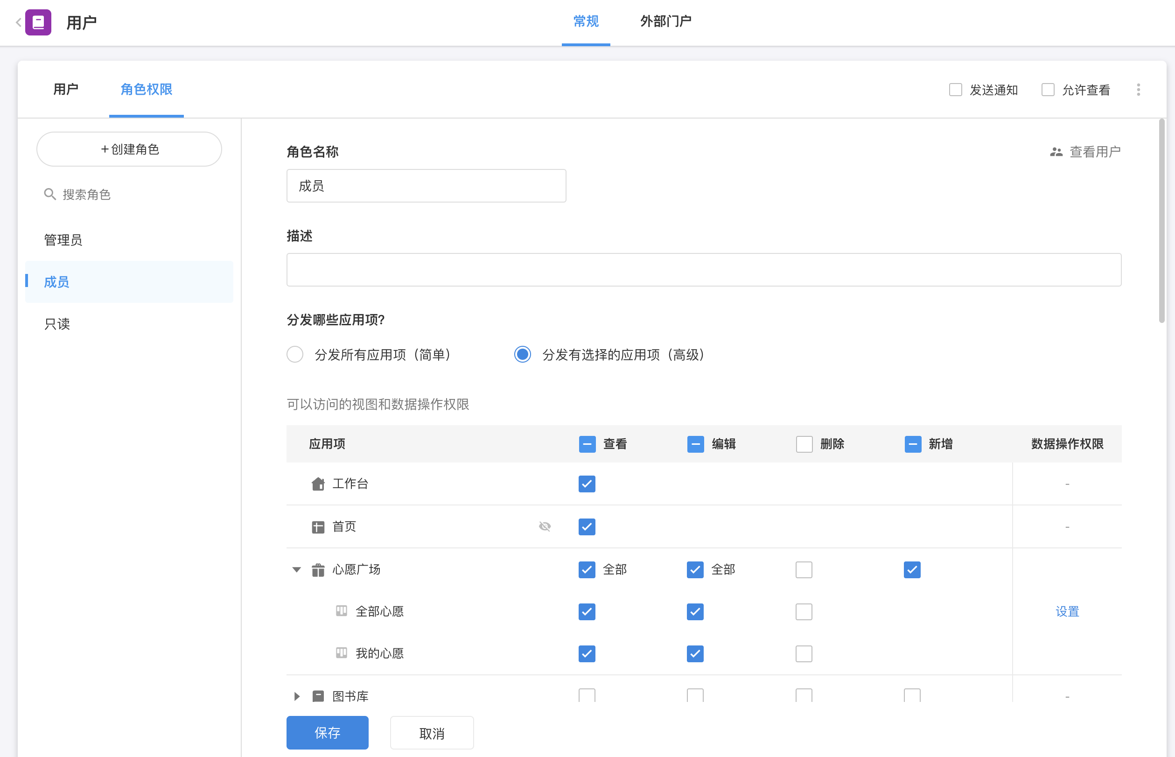Click the 心愿广场 gift icon
Image resolution: width=1175 pixels, height=757 pixels.
(318, 570)
